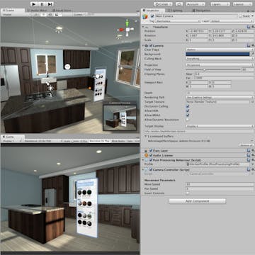Toggle the Camera Controller script checkbox
255x255 pixels.
[x=151, y=169]
